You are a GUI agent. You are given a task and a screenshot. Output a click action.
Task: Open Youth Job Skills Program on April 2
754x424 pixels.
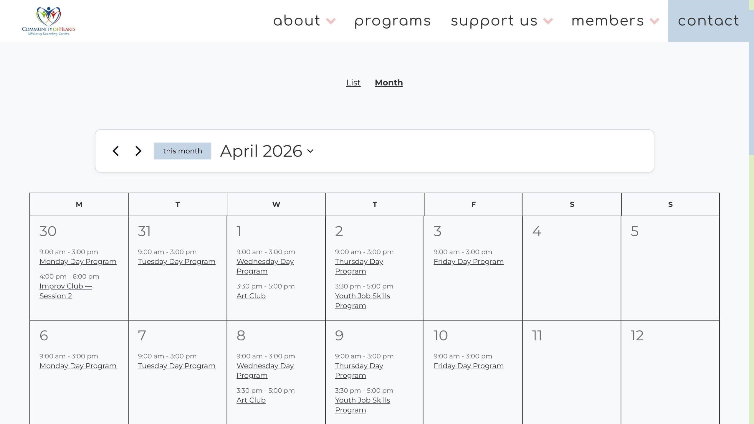(x=362, y=301)
